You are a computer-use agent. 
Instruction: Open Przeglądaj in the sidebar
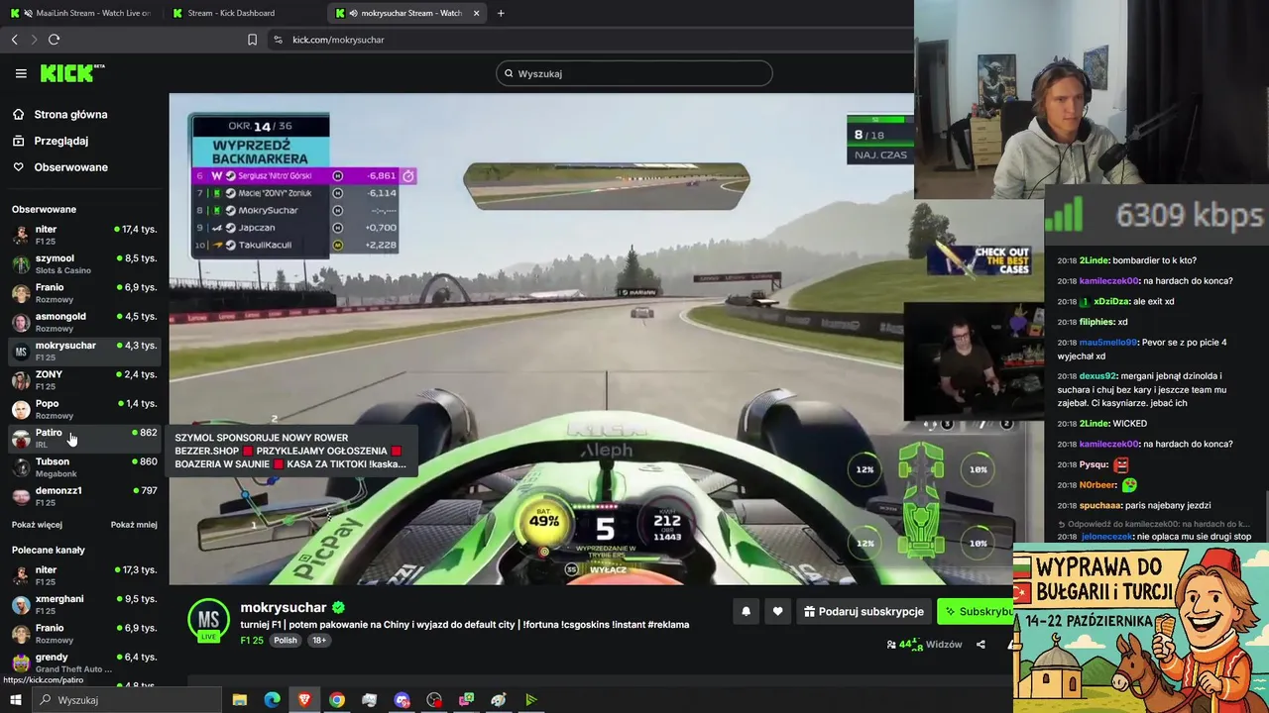click(60, 141)
